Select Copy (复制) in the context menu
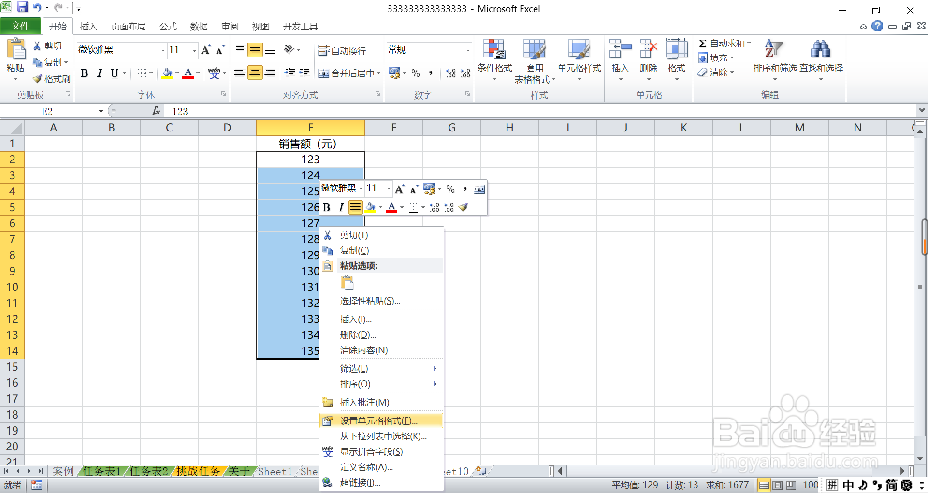Image resolution: width=928 pixels, height=493 pixels. coord(381,251)
